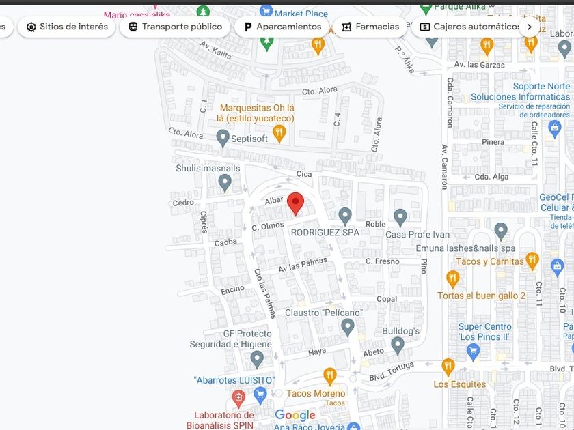Open the Tacos y Carnitas restaurant pin
Viewport: 574px width, 430px height.
click(x=532, y=261)
